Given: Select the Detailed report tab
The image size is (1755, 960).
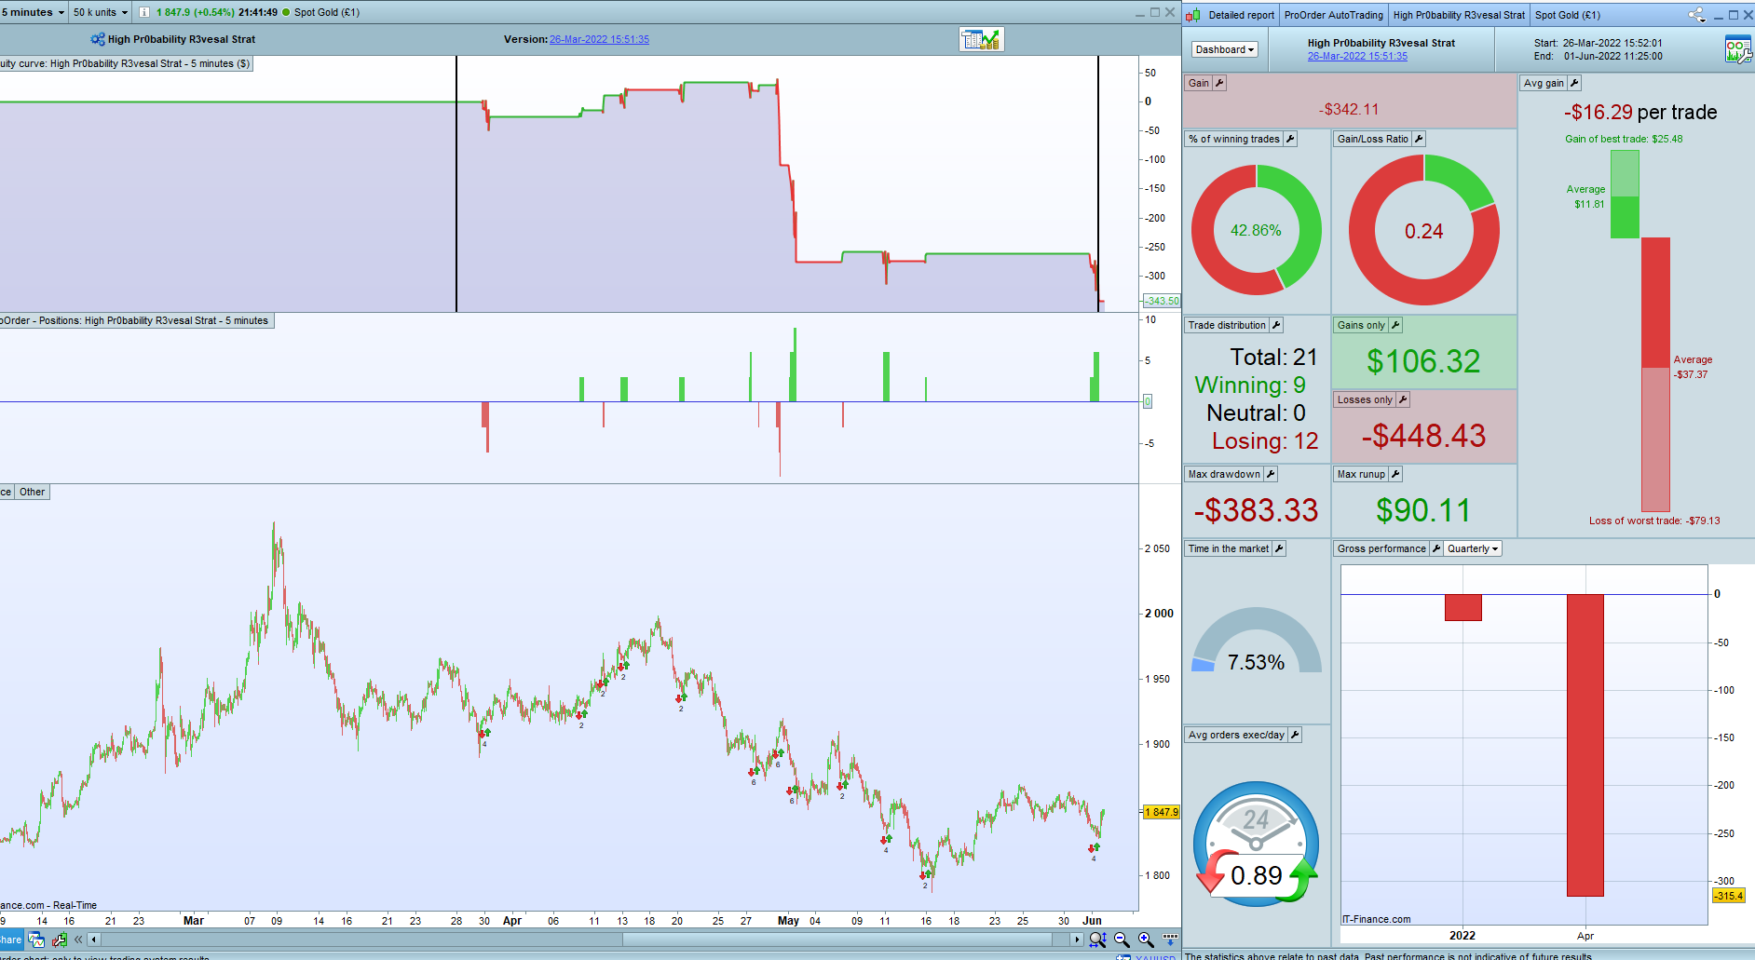Looking at the screenshot, I should pyautogui.click(x=1241, y=15).
